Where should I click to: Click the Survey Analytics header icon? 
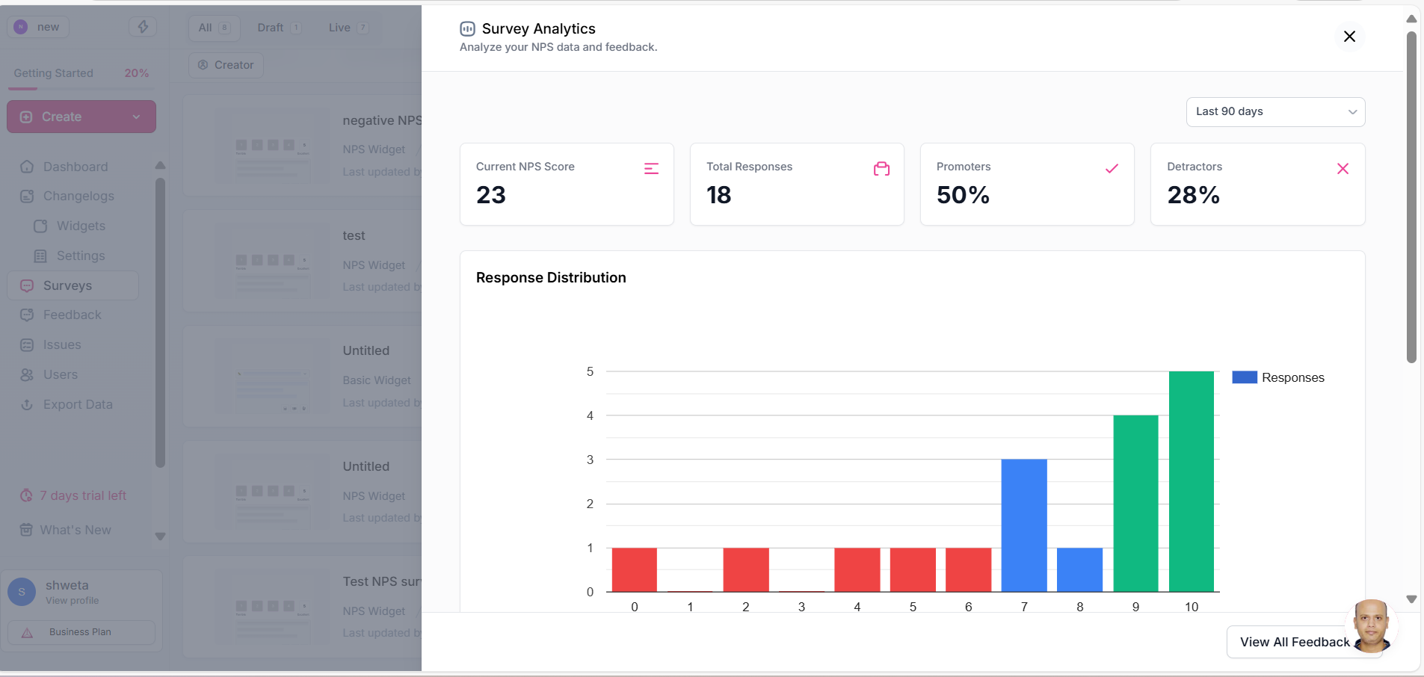[467, 29]
